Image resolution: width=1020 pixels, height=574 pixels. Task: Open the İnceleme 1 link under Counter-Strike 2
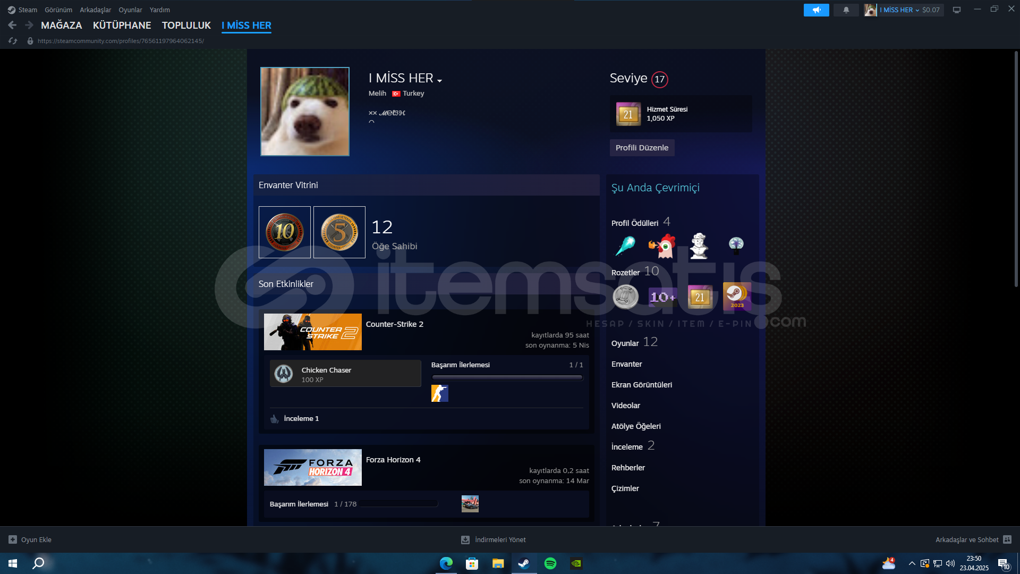pos(301,419)
